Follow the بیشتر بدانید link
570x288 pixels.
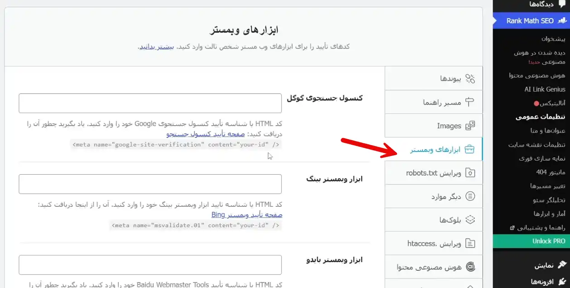click(156, 47)
